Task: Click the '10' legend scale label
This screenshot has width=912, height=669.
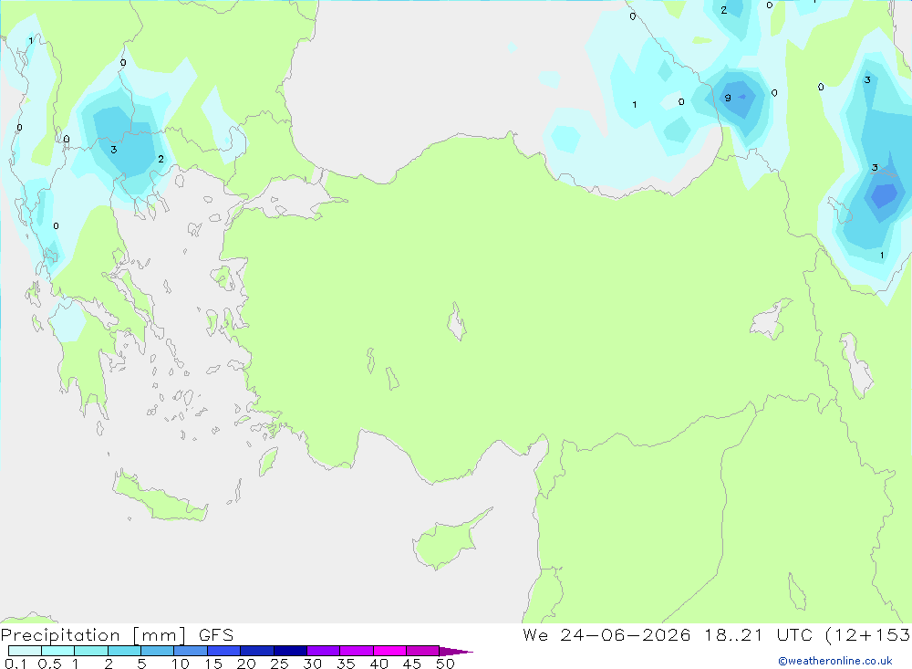Action: 181,664
